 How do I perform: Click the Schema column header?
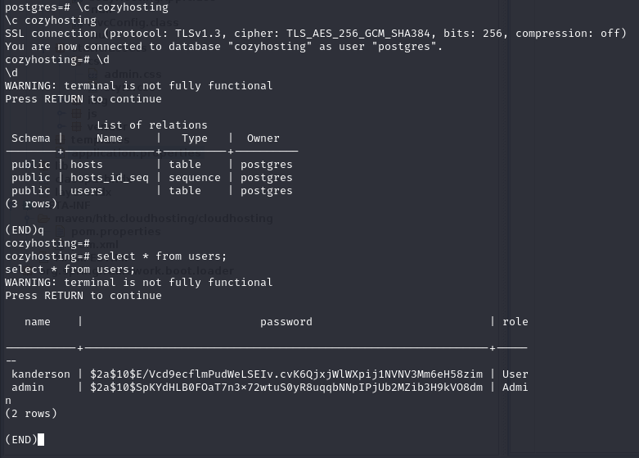[31, 138]
